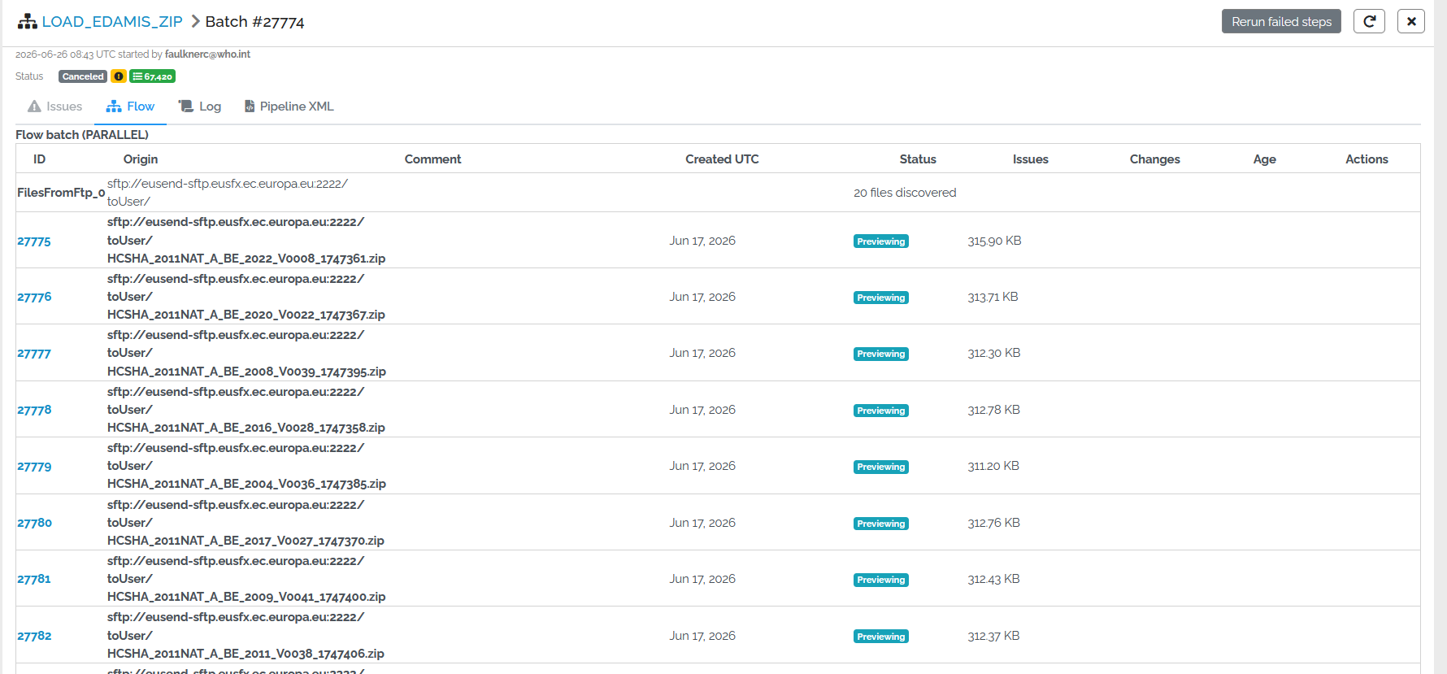
Task: Click the 313.71 KB size value
Action: tap(993, 297)
